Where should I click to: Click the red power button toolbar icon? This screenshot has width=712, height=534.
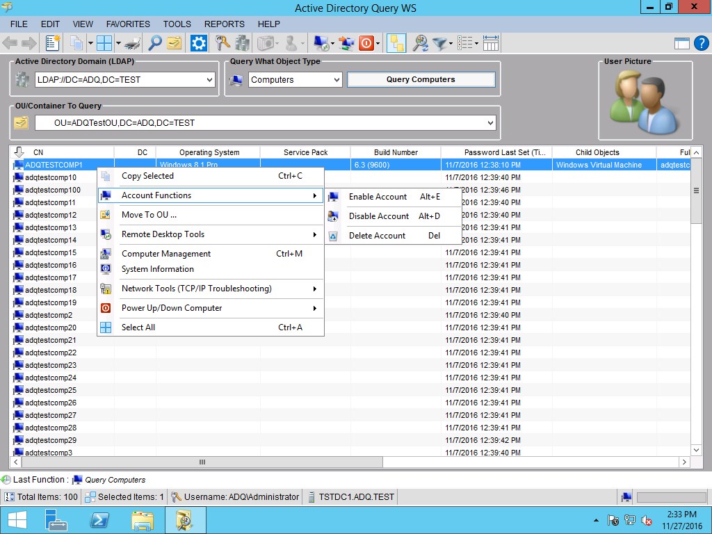pyautogui.click(x=366, y=43)
